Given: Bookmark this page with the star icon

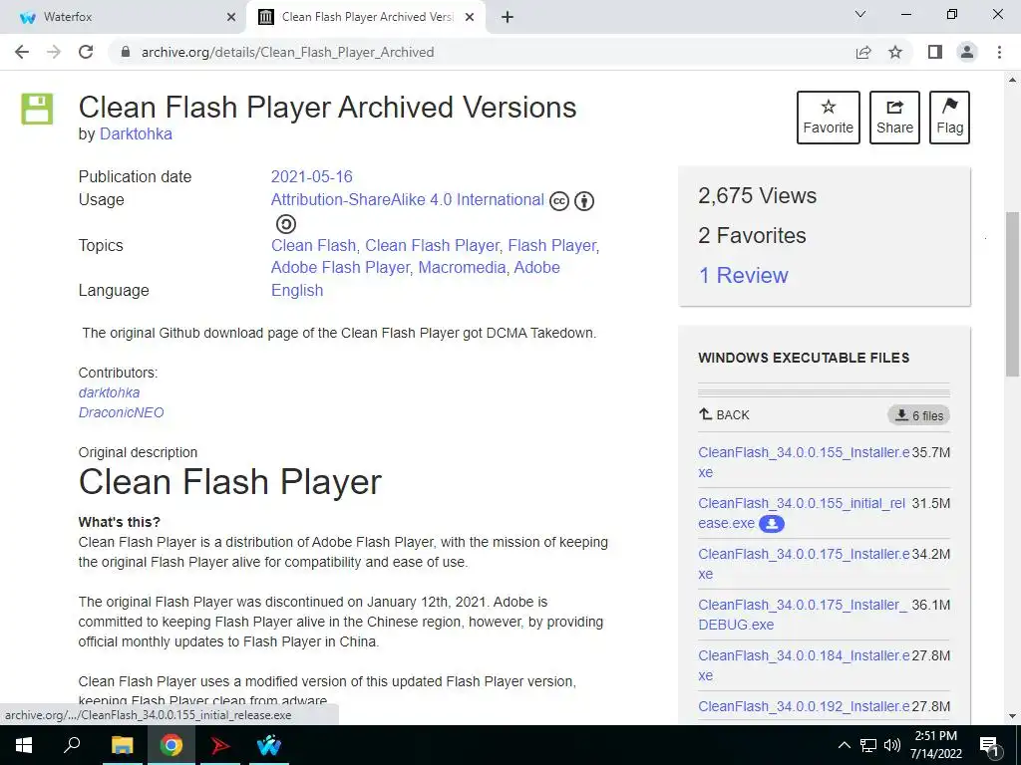Looking at the screenshot, I should point(895,52).
